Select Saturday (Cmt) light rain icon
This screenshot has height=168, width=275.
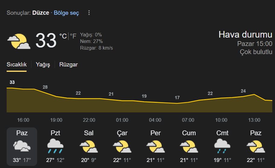pos(222,146)
